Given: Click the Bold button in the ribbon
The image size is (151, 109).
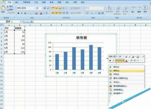Looking at the screenshot, I should [x=18, y=13].
